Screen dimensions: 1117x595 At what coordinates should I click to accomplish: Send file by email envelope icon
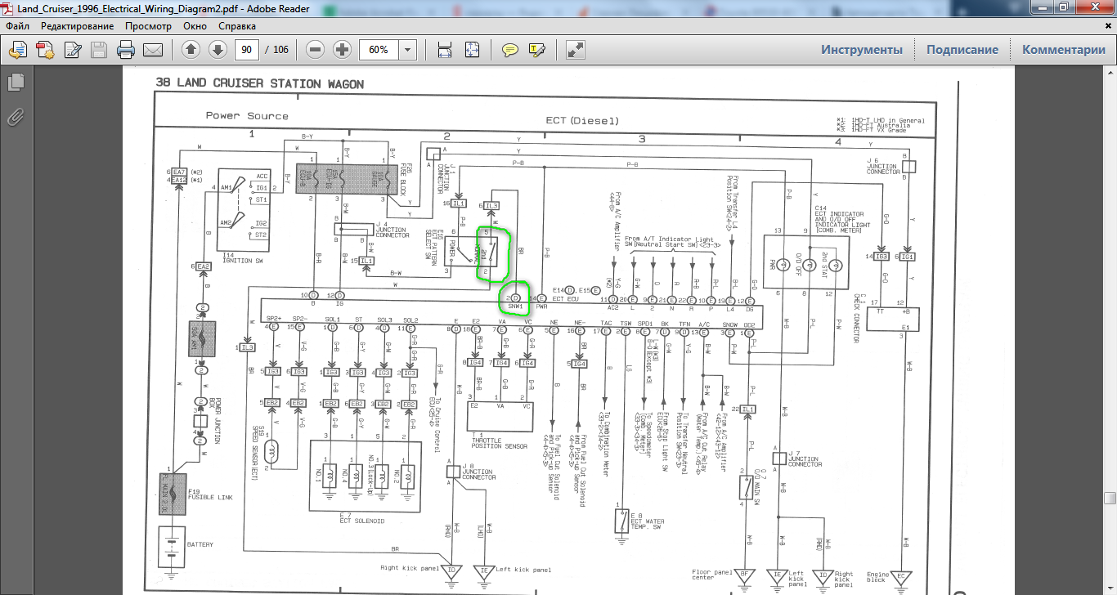(152, 50)
